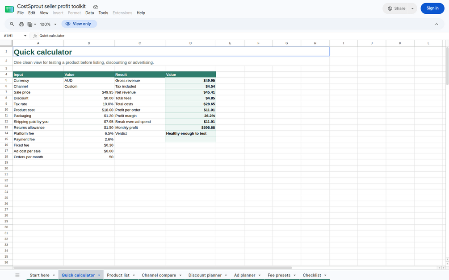Open the Quick calculator tab menu arrow
This screenshot has width=449, height=280.
point(99,275)
